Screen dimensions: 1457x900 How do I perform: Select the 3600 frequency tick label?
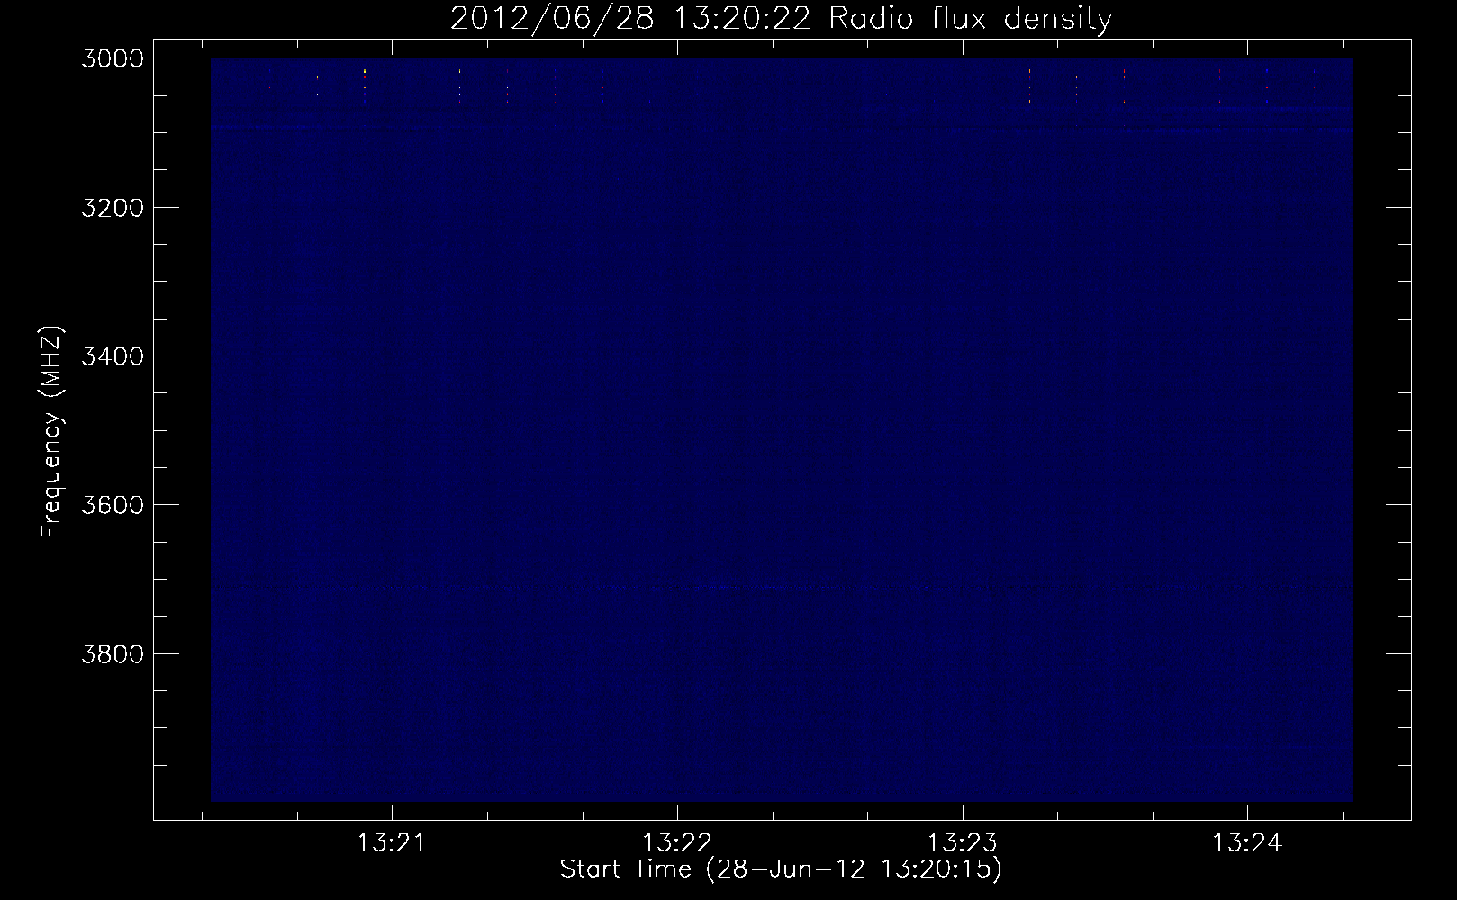113,505
